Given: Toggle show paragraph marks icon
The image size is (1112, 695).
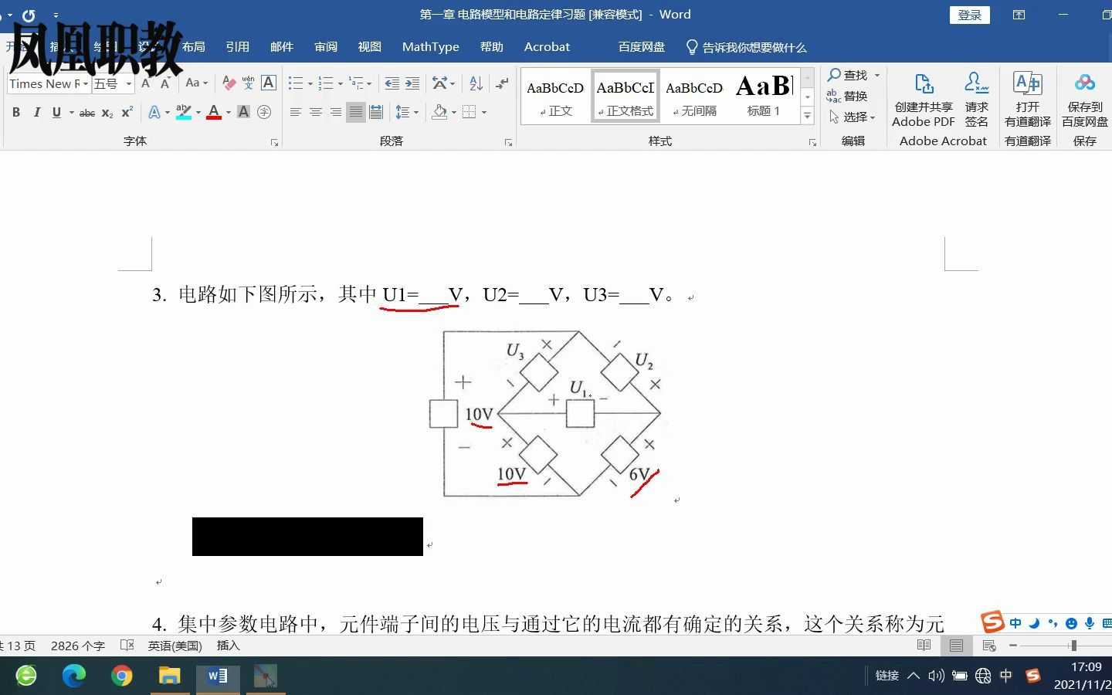Looking at the screenshot, I should [502, 83].
